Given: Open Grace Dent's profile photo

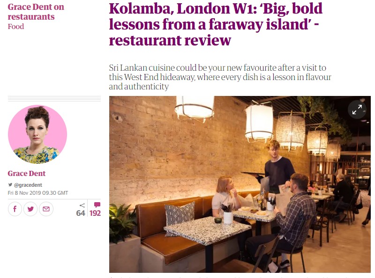Looking at the screenshot, I should 37,134.
